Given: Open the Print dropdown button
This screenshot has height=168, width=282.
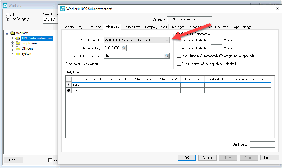Looking at the screenshot, I should [x=269, y=157].
